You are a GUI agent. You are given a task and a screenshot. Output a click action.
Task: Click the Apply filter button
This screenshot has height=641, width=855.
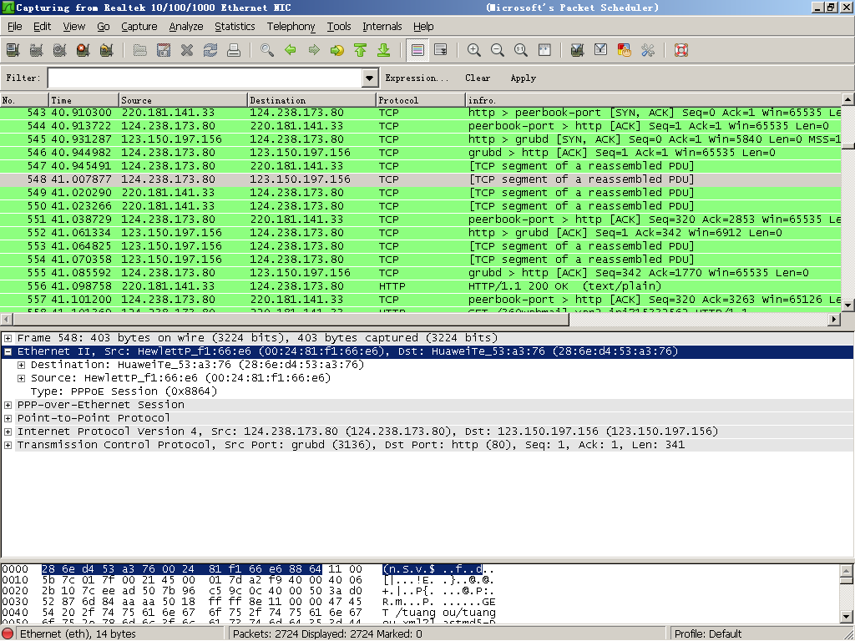tap(523, 78)
